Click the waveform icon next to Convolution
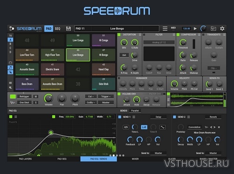Viewport: 234px width, 174px height. [206, 127]
